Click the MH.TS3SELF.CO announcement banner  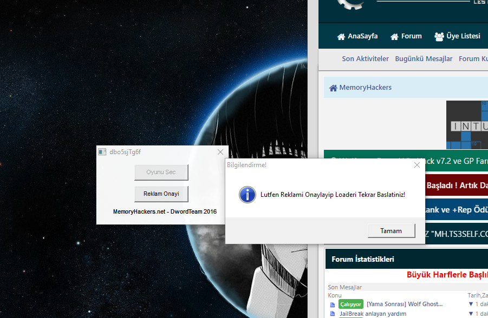point(457,234)
